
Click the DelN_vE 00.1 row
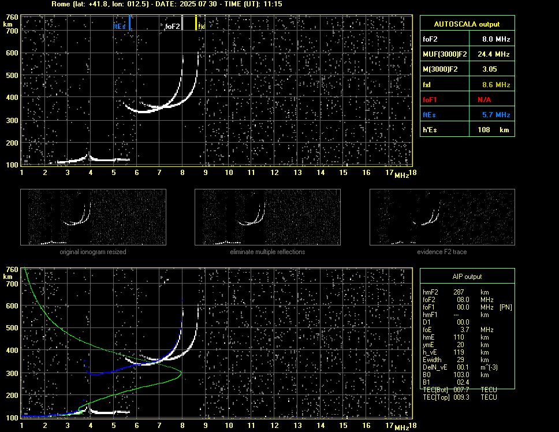(460, 367)
